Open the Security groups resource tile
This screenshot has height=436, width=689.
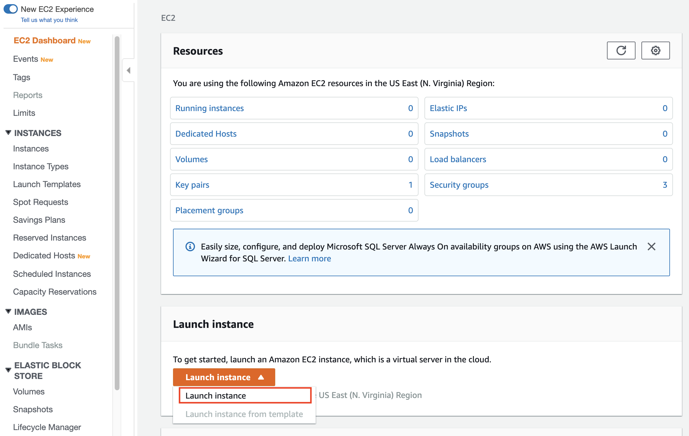459,185
